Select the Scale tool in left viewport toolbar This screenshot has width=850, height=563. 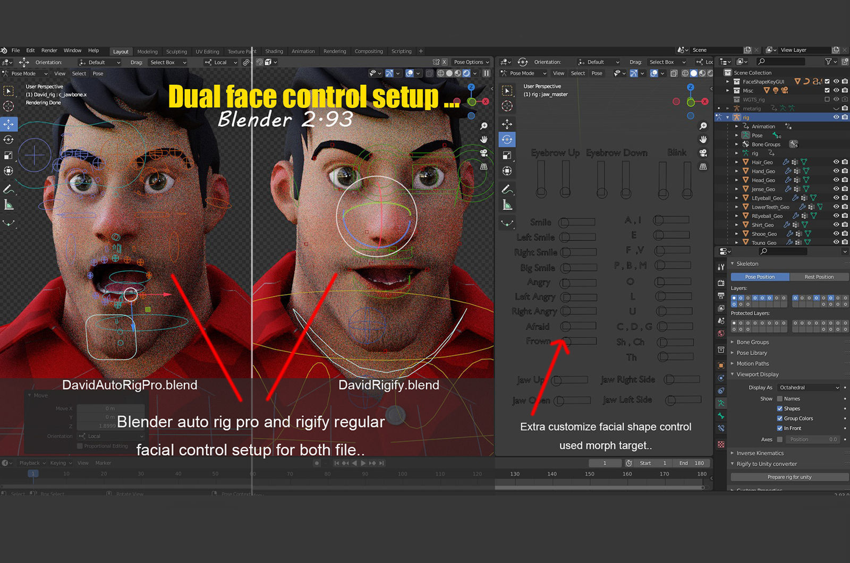click(x=8, y=155)
